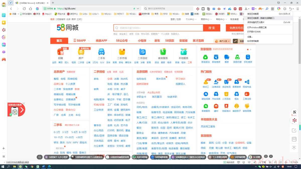Click the toolbar search magnifier extension icon
301x169 pixels.
267,9
